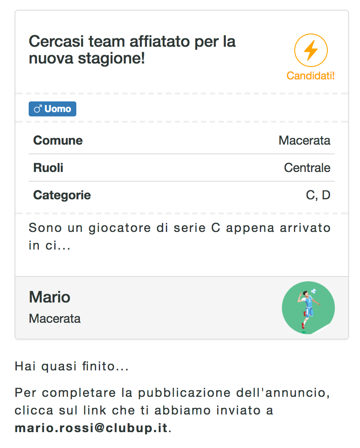Click "Macerata" location under Mario's name
The image size is (360, 448).
(x=55, y=318)
